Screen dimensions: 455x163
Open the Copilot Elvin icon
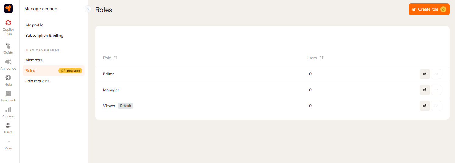click(x=8, y=23)
